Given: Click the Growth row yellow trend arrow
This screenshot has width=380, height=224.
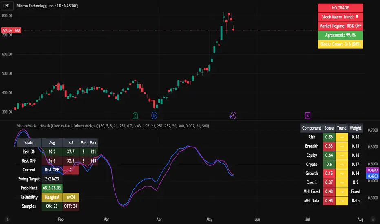Looking at the screenshot, I should [342, 173].
